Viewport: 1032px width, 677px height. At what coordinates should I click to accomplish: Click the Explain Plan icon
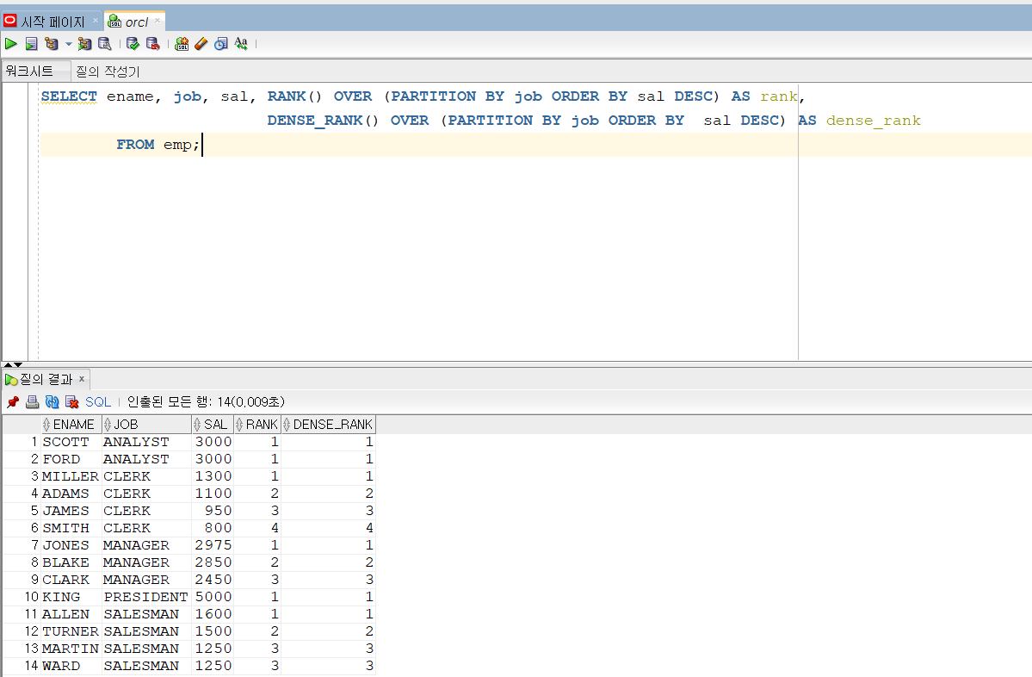point(52,44)
